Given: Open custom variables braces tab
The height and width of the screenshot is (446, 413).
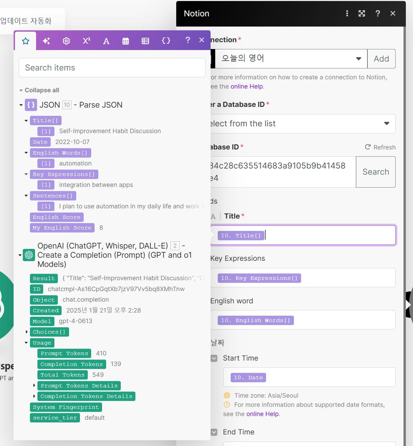Looking at the screenshot, I should click(166, 41).
